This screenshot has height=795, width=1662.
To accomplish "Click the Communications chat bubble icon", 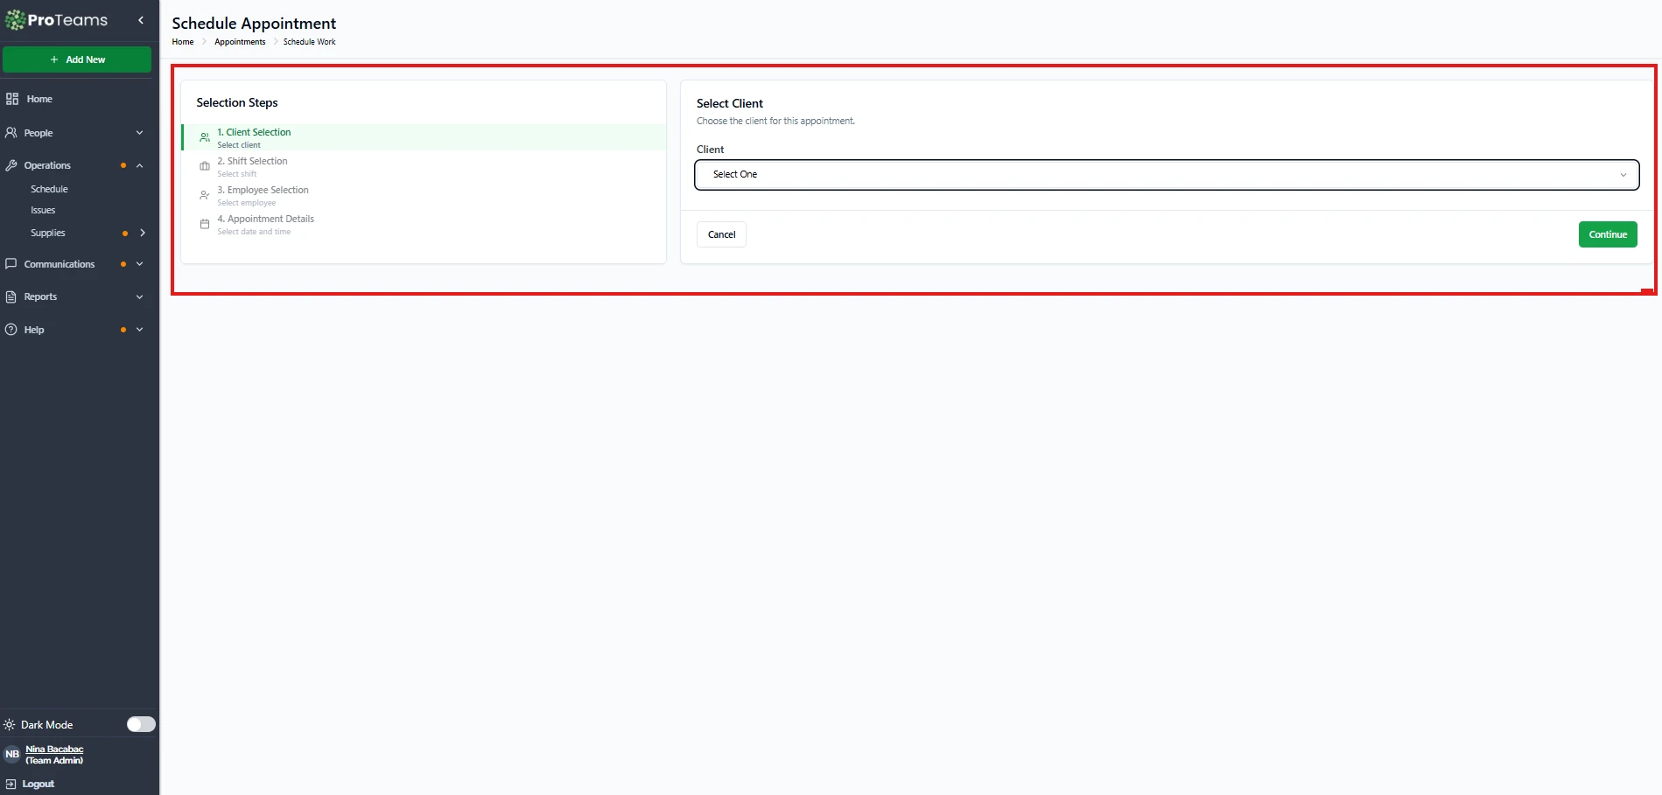I will [11, 264].
